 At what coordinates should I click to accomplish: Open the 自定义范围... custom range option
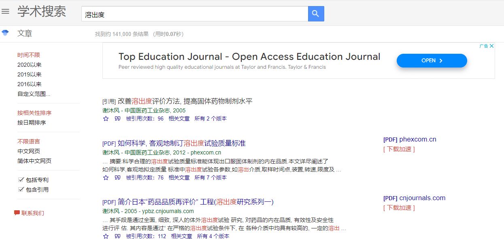click(34, 94)
